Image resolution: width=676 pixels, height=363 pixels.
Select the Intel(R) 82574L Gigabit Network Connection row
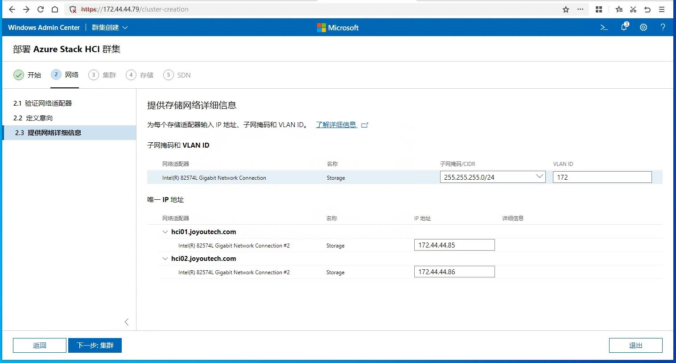[x=404, y=177]
